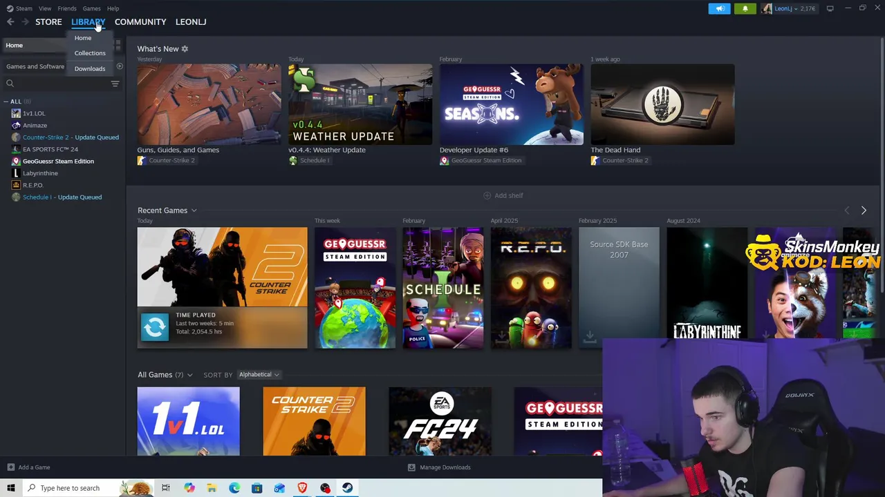
Task: Click previous arrow on Recent Games shelf
Action: point(847,211)
